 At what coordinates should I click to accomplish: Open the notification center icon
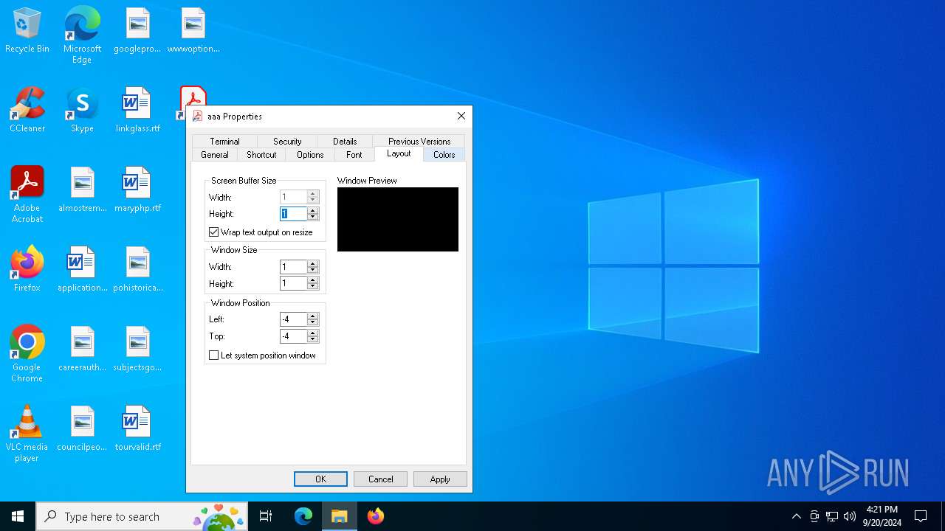coord(921,516)
